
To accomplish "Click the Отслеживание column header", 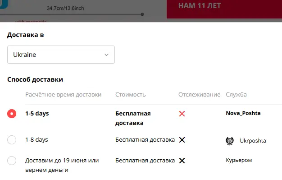I will (x=199, y=95).
